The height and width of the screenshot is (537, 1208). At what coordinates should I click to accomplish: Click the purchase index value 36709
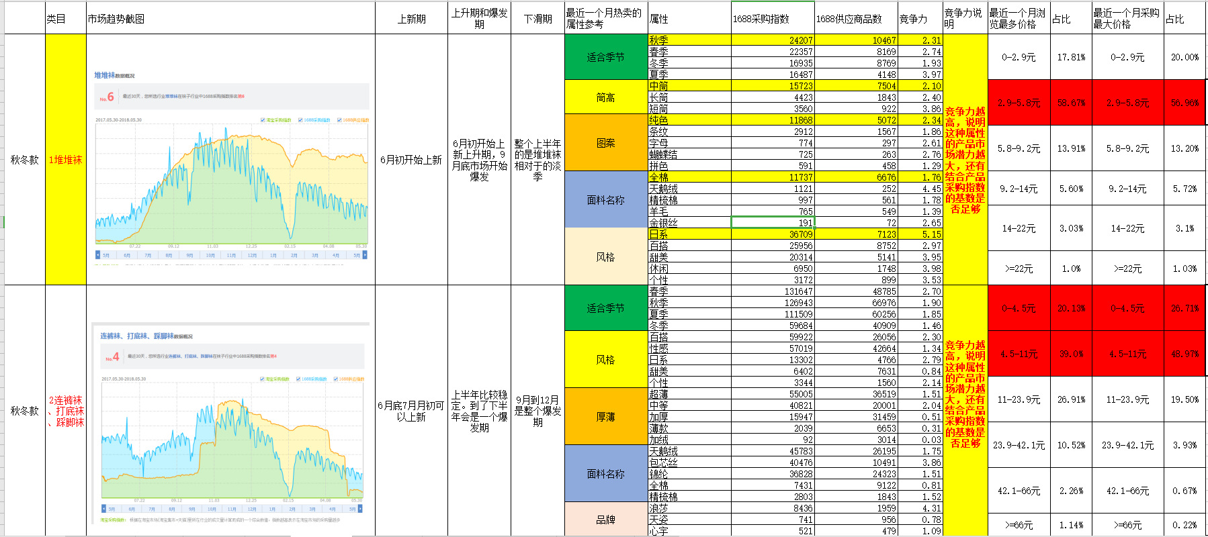(x=773, y=234)
